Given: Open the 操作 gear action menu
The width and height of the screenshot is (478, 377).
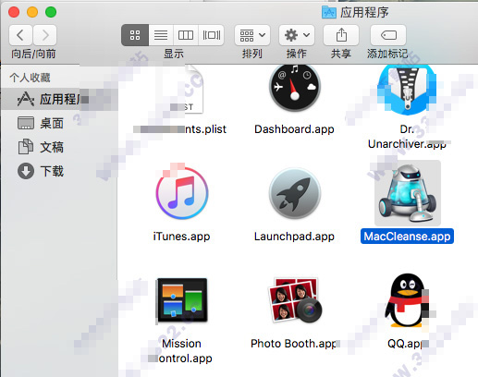Looking at the screenshot, I should coord(297,35).
